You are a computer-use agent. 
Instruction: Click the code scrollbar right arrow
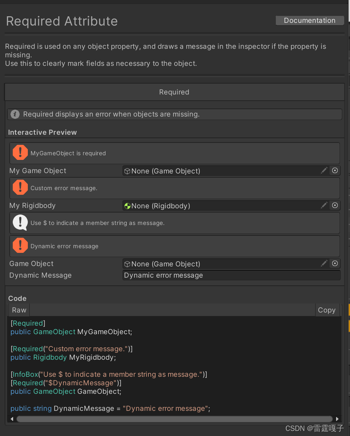337,419
